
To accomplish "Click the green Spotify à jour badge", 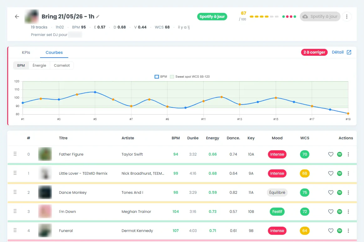I will tap(212, 17).
